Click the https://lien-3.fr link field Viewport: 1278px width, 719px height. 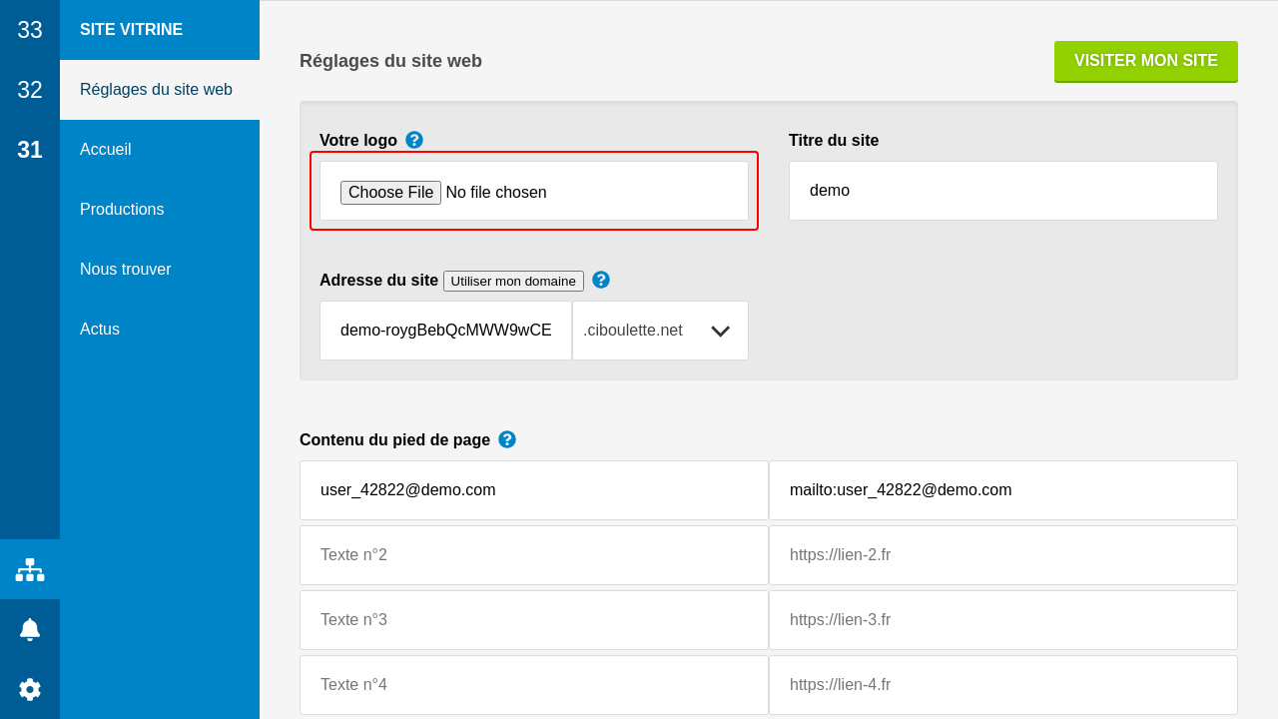pos(1002,620)
